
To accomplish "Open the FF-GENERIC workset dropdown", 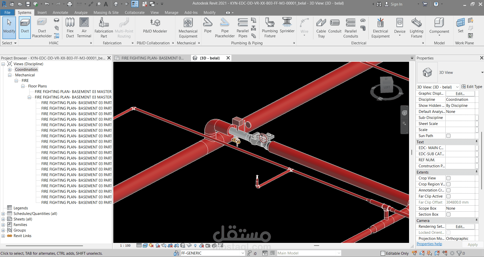I will click(243, 253).
